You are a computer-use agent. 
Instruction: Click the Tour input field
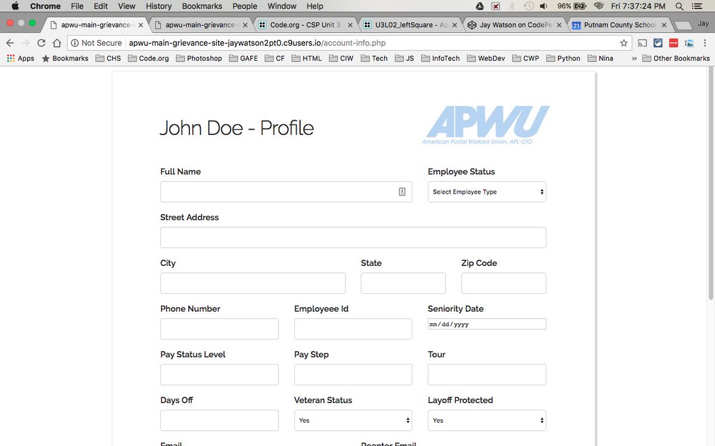pyautogui.click(x=487, y=375)
